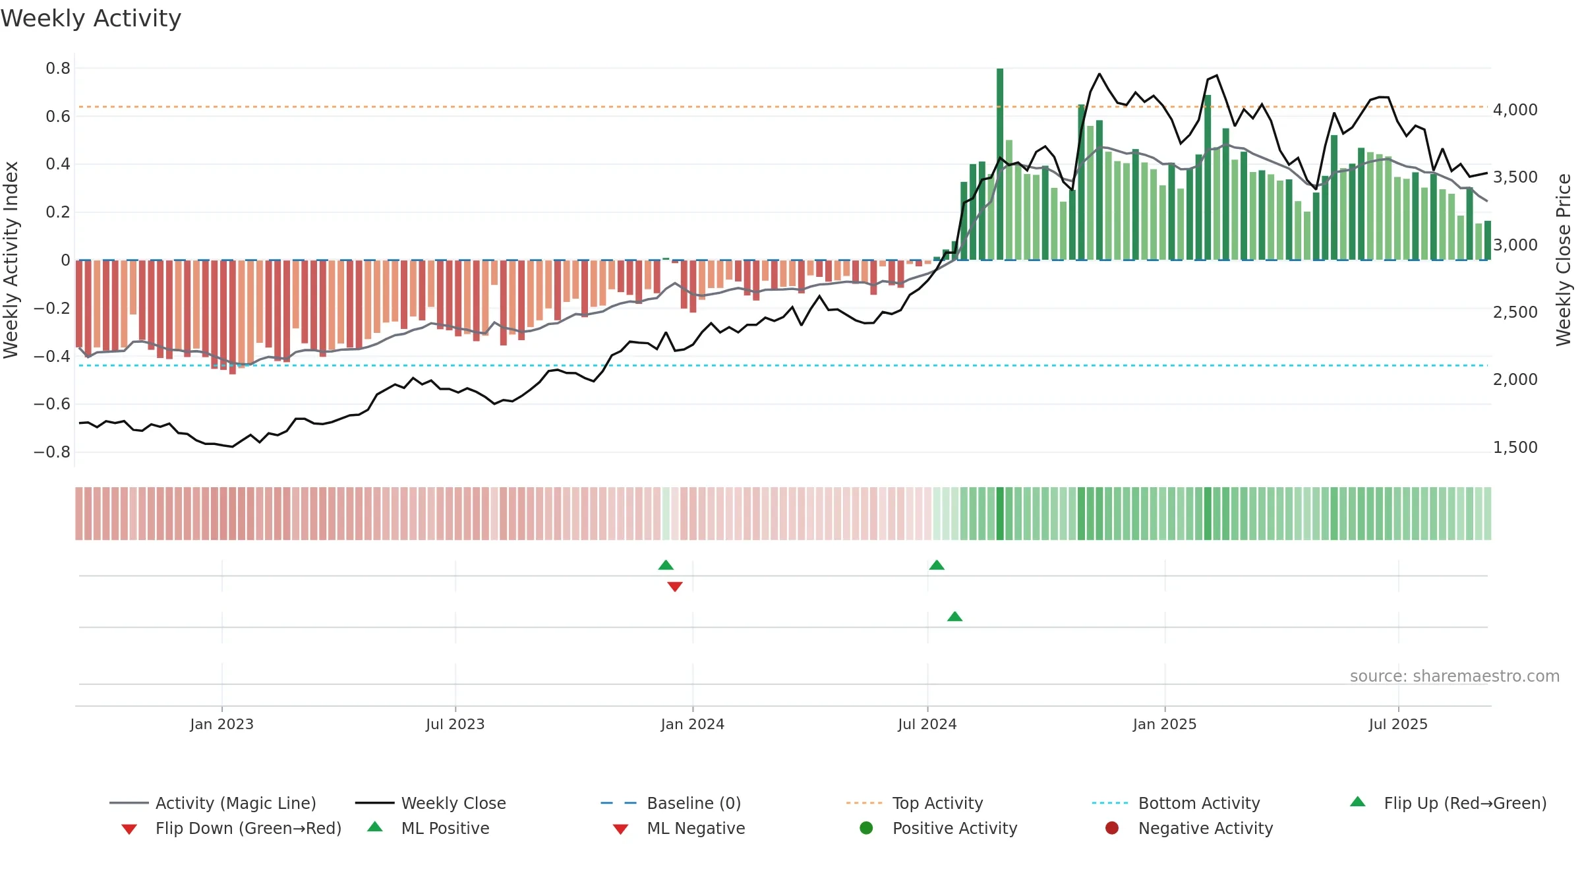
Task: Click the source: sharemaestro.com text
Action: point(1455,676)
